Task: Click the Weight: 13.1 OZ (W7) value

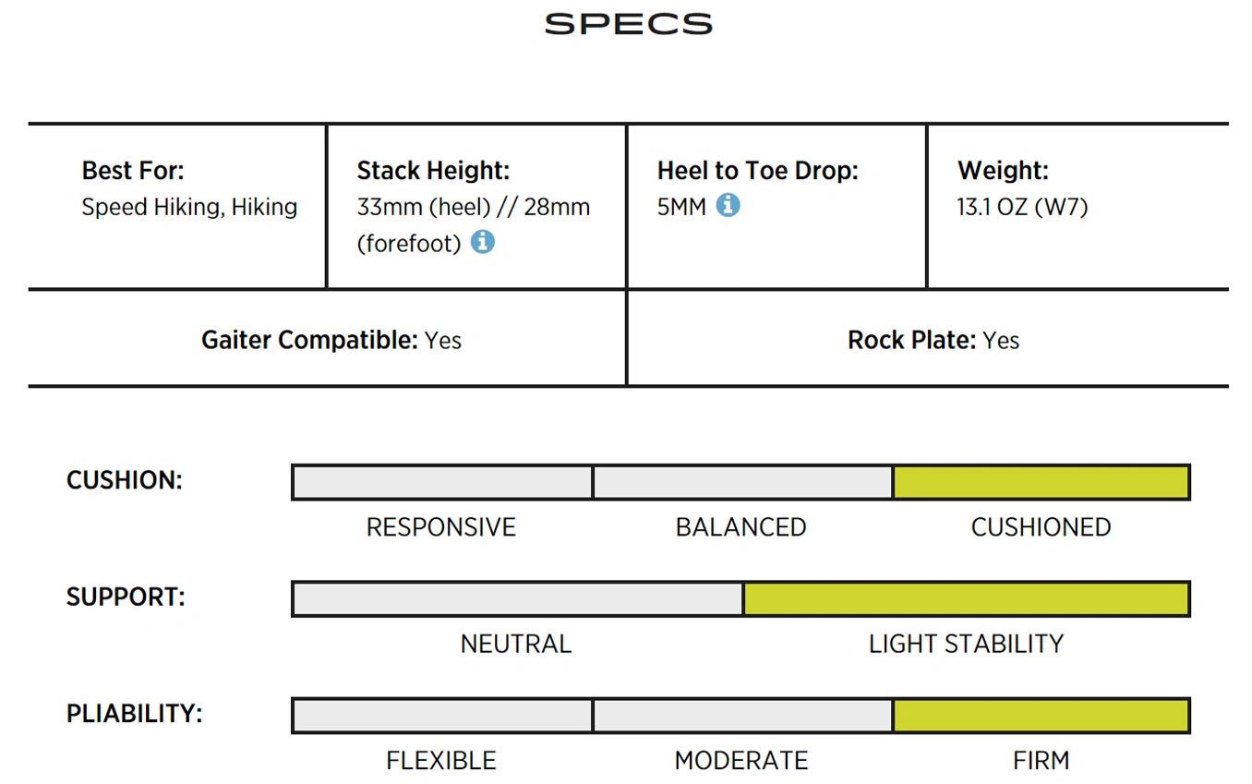Action: pos(1022,207)
